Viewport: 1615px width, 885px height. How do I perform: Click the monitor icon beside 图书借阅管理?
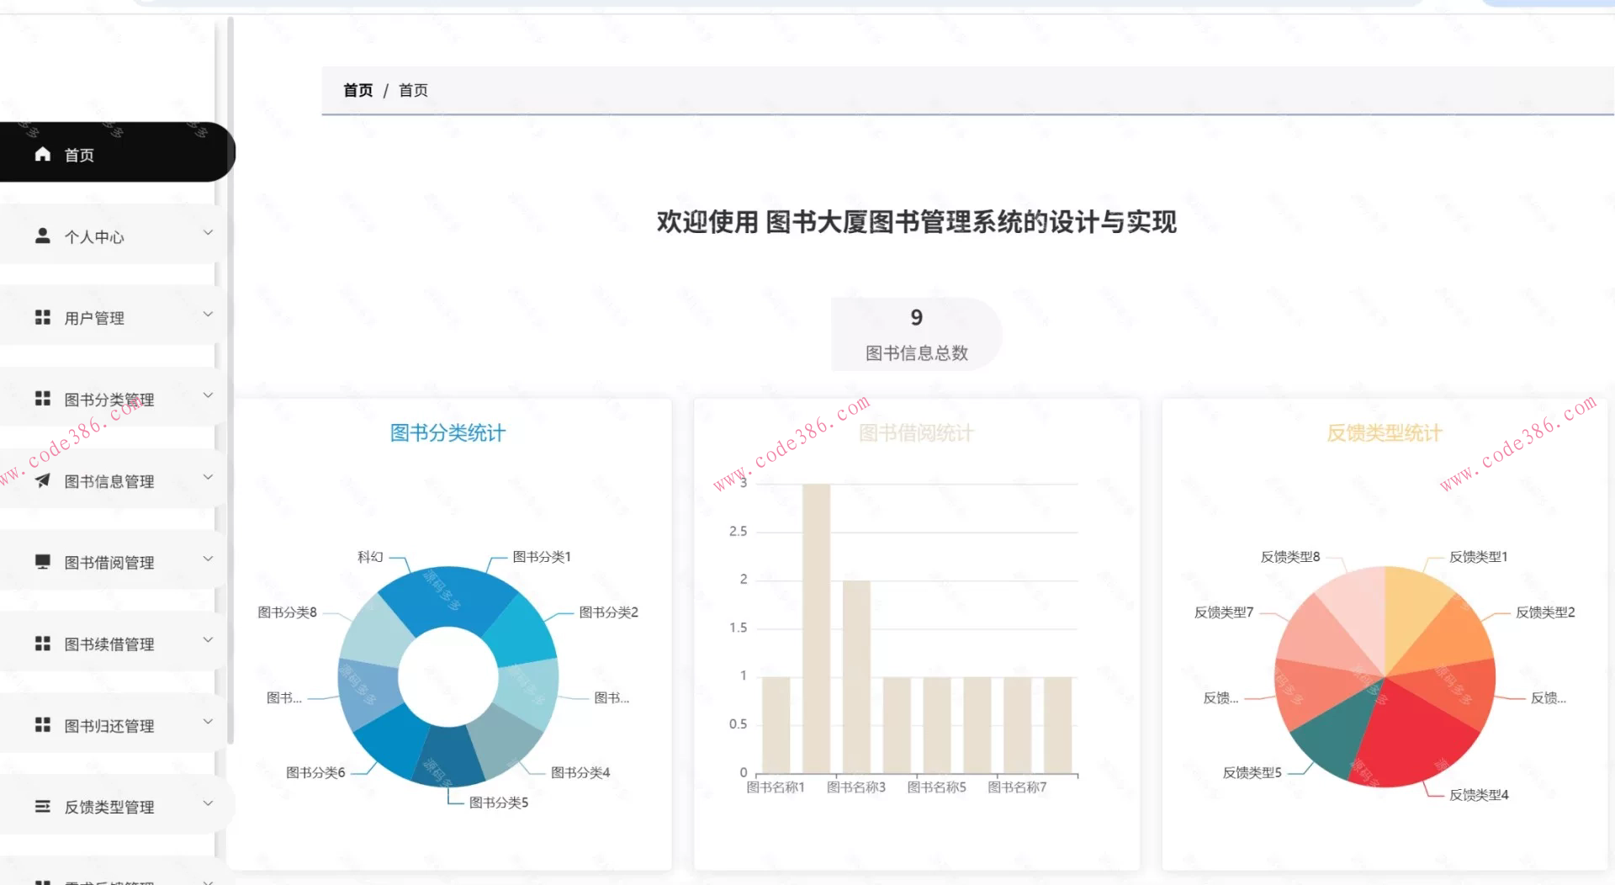43,561
